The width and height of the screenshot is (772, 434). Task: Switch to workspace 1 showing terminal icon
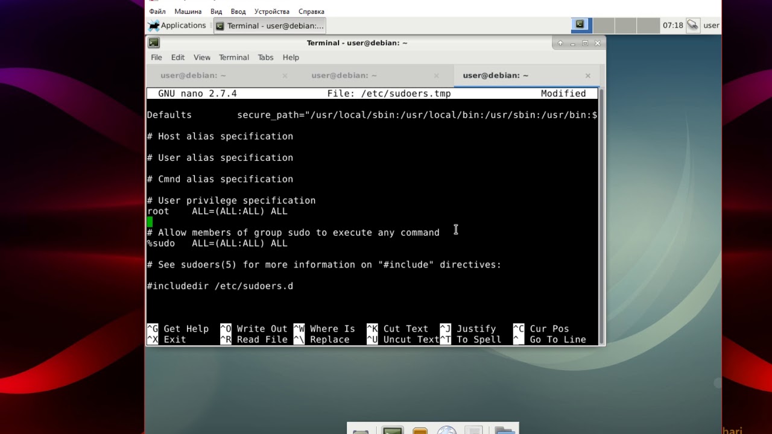[x=580, y=25]
